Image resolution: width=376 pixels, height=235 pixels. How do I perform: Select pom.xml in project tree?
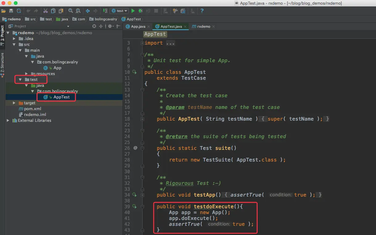(x=30, y=109)
